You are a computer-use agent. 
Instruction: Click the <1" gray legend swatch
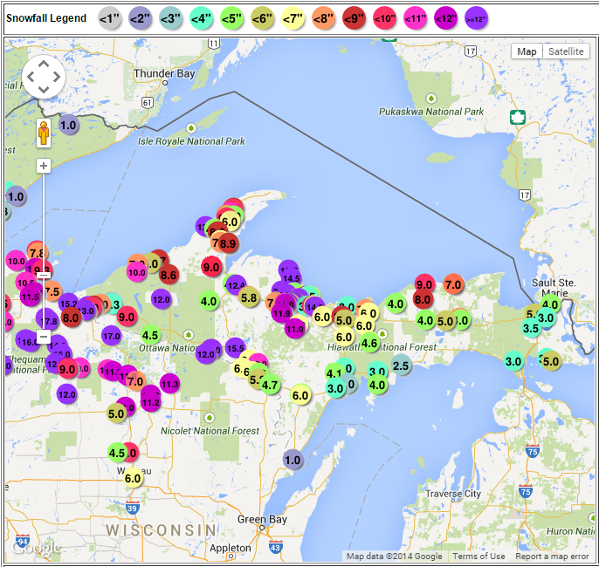coord(110,18)
